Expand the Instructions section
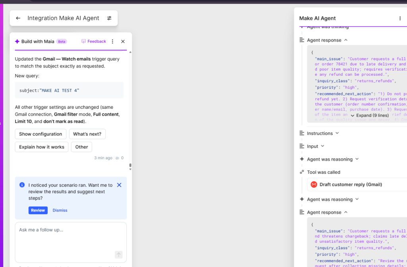 point(337,133)
